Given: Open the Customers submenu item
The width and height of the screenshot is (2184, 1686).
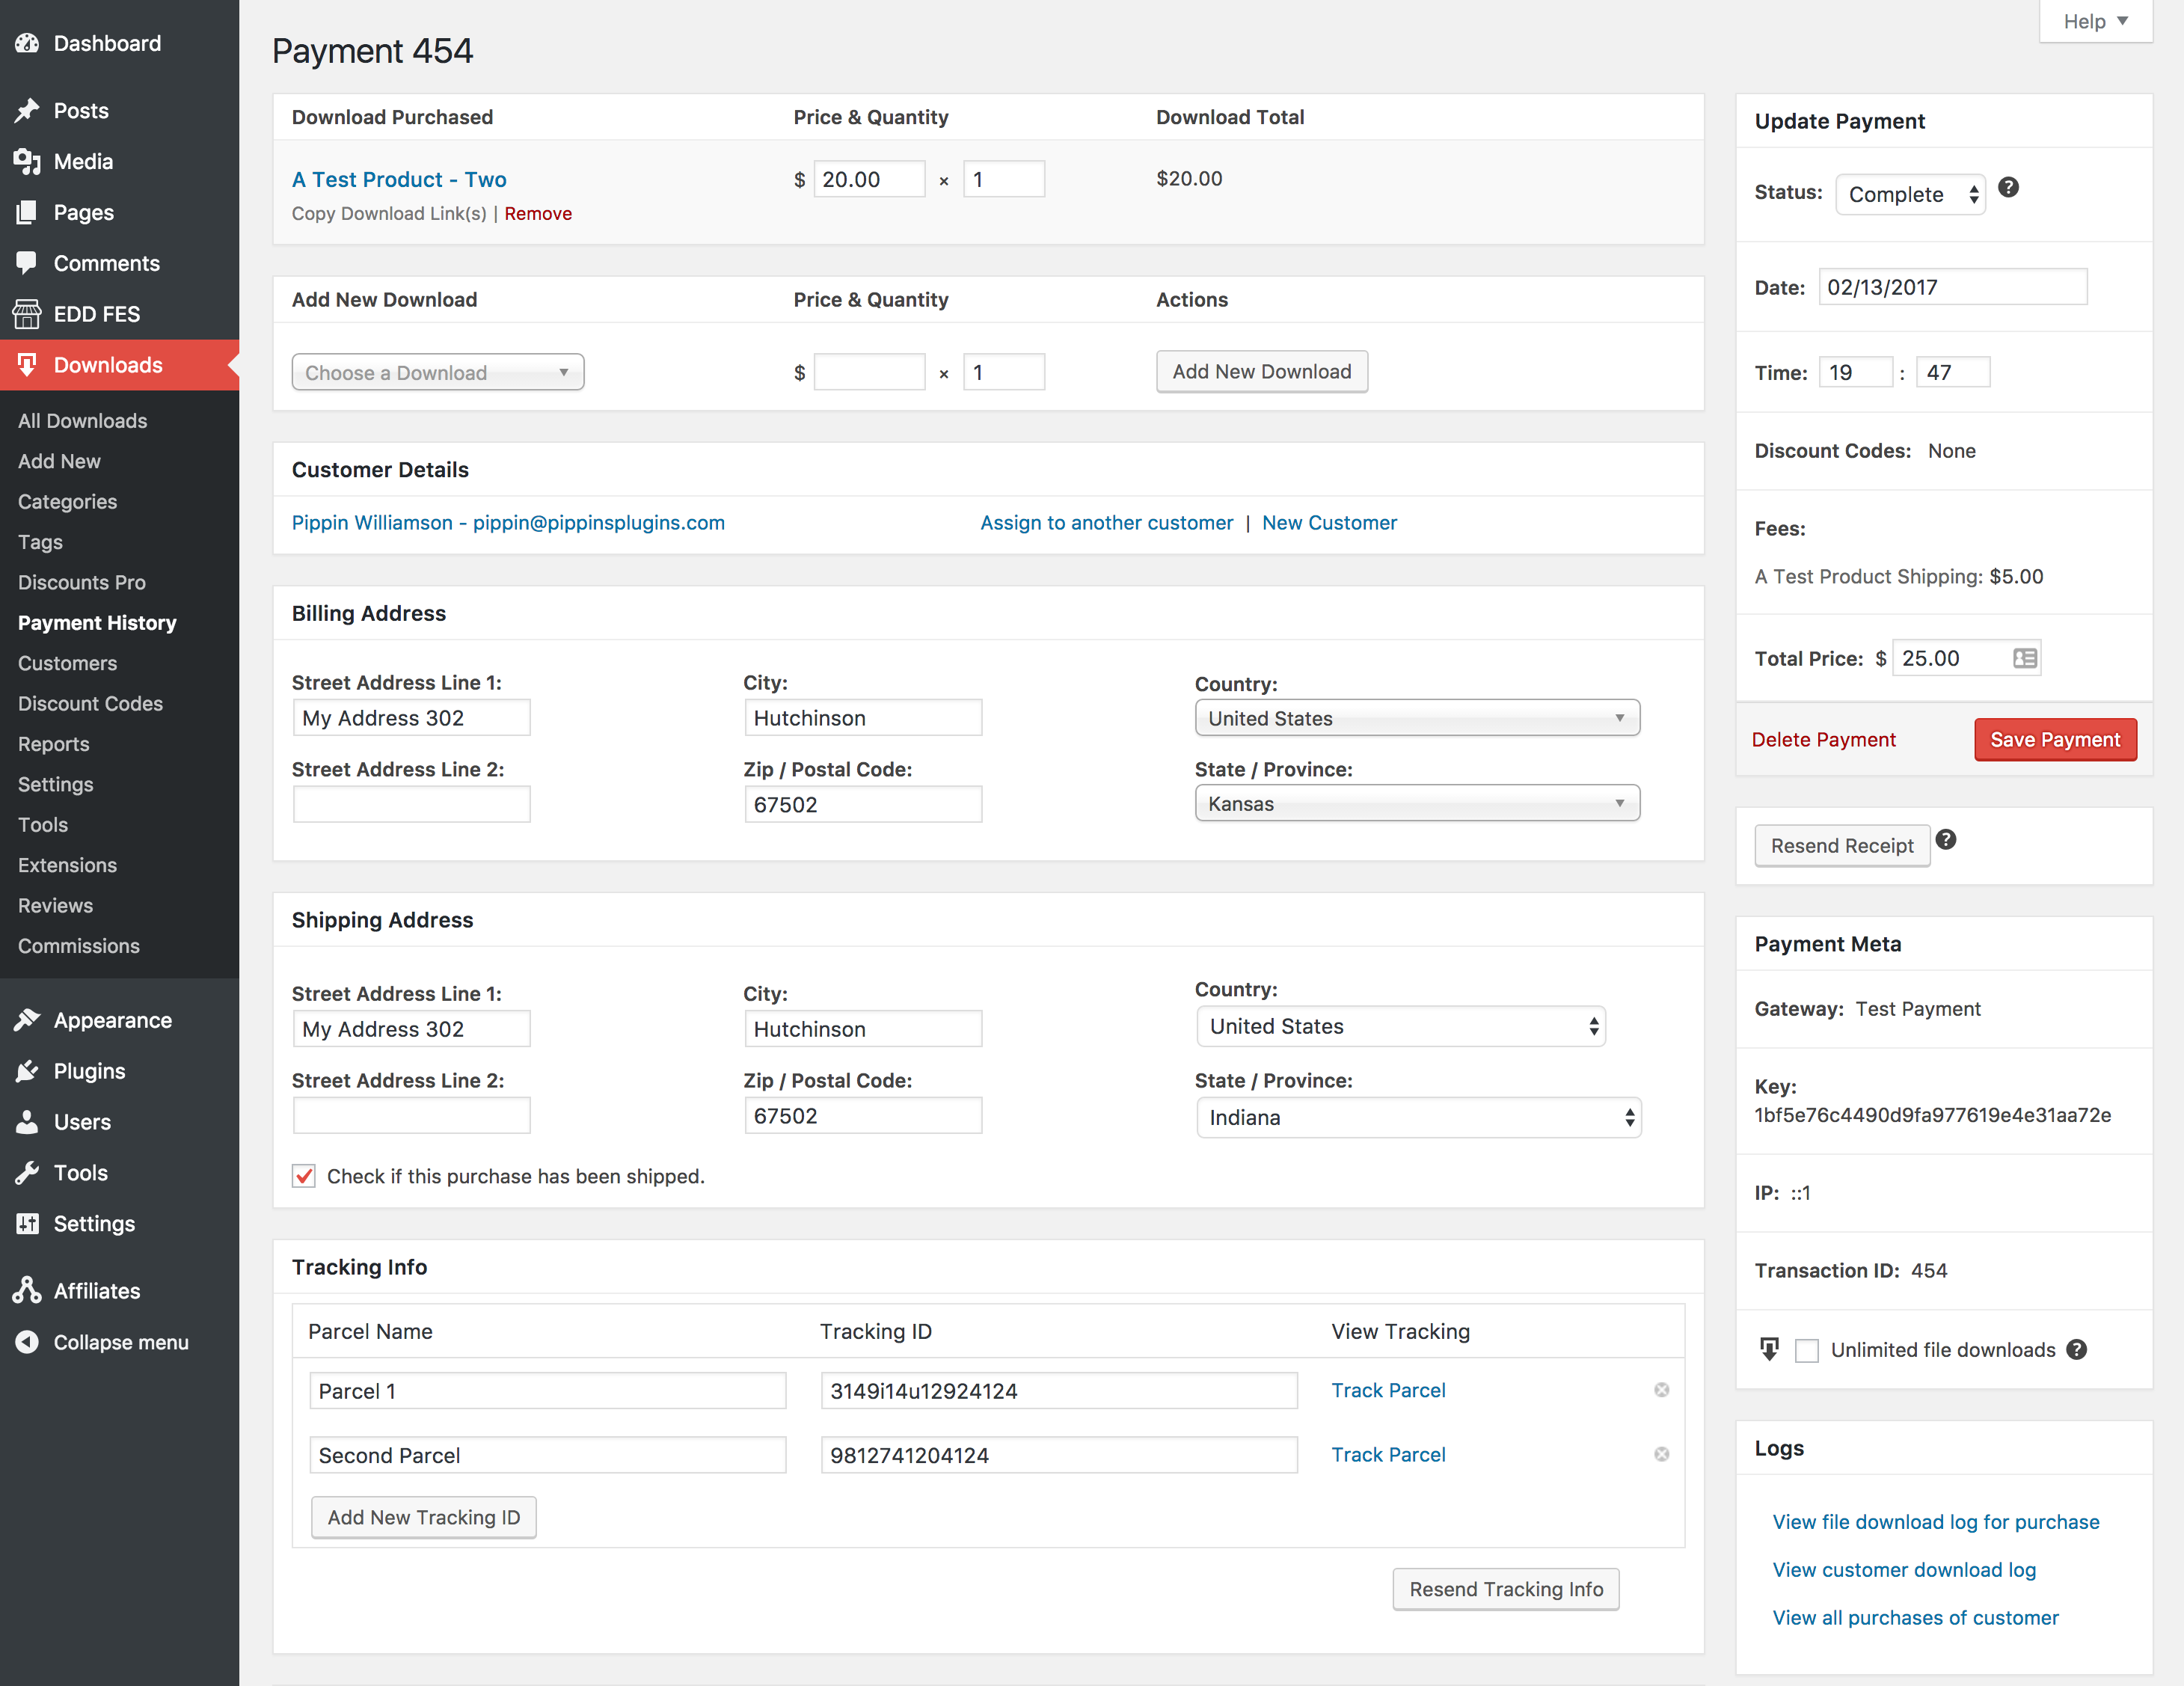Looking at the screenshot, I should pyautogui.click(x=67, y=663).
